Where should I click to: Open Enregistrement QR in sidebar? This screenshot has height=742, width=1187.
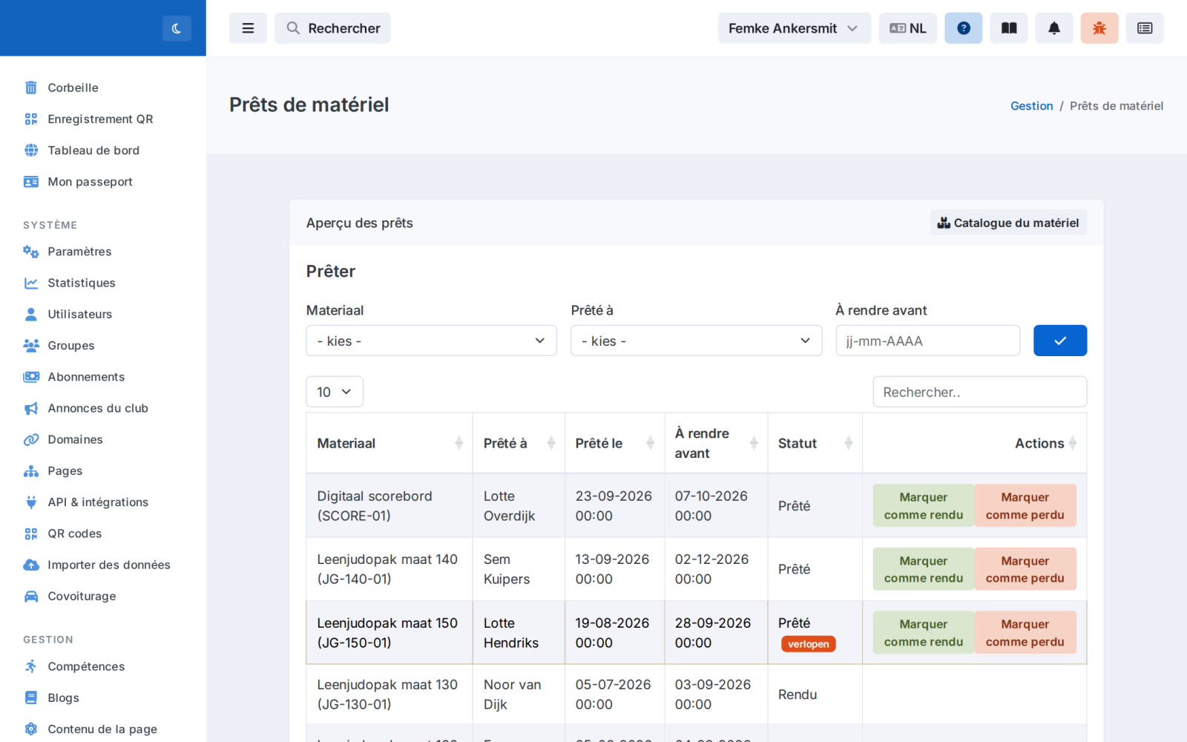(100, 119)
